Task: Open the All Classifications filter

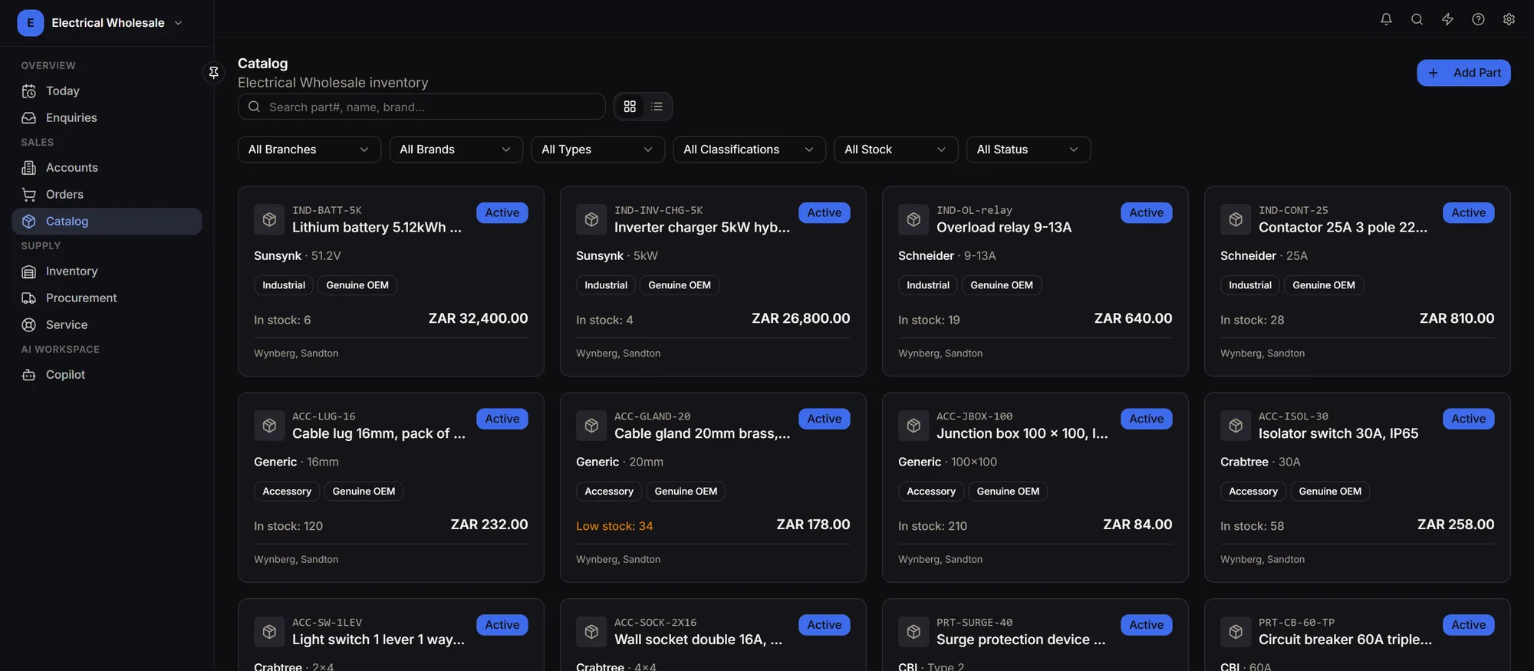Action: tap(749, 150)
